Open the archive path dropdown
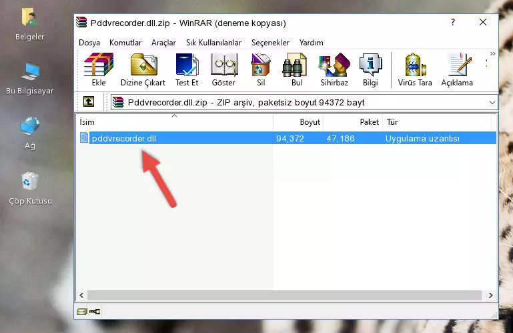Viewport: 513px width, 333px height. 492,103
